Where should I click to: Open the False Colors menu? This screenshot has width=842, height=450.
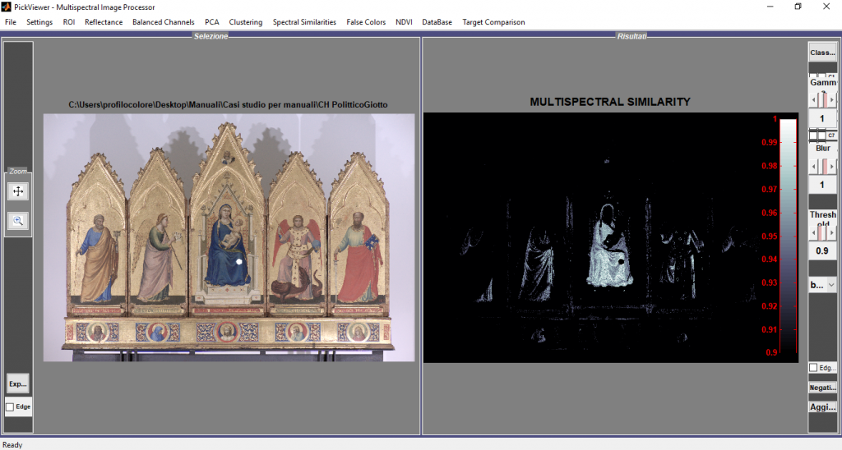tap(366, 22)
